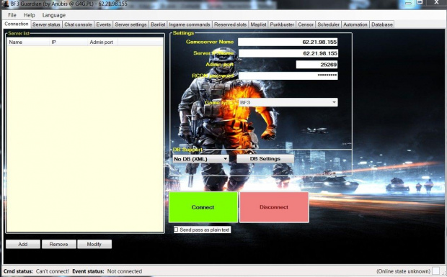447x277 pixels.
Task: Enable Send pass as plain text checkbox
Action: pos(176,230)
